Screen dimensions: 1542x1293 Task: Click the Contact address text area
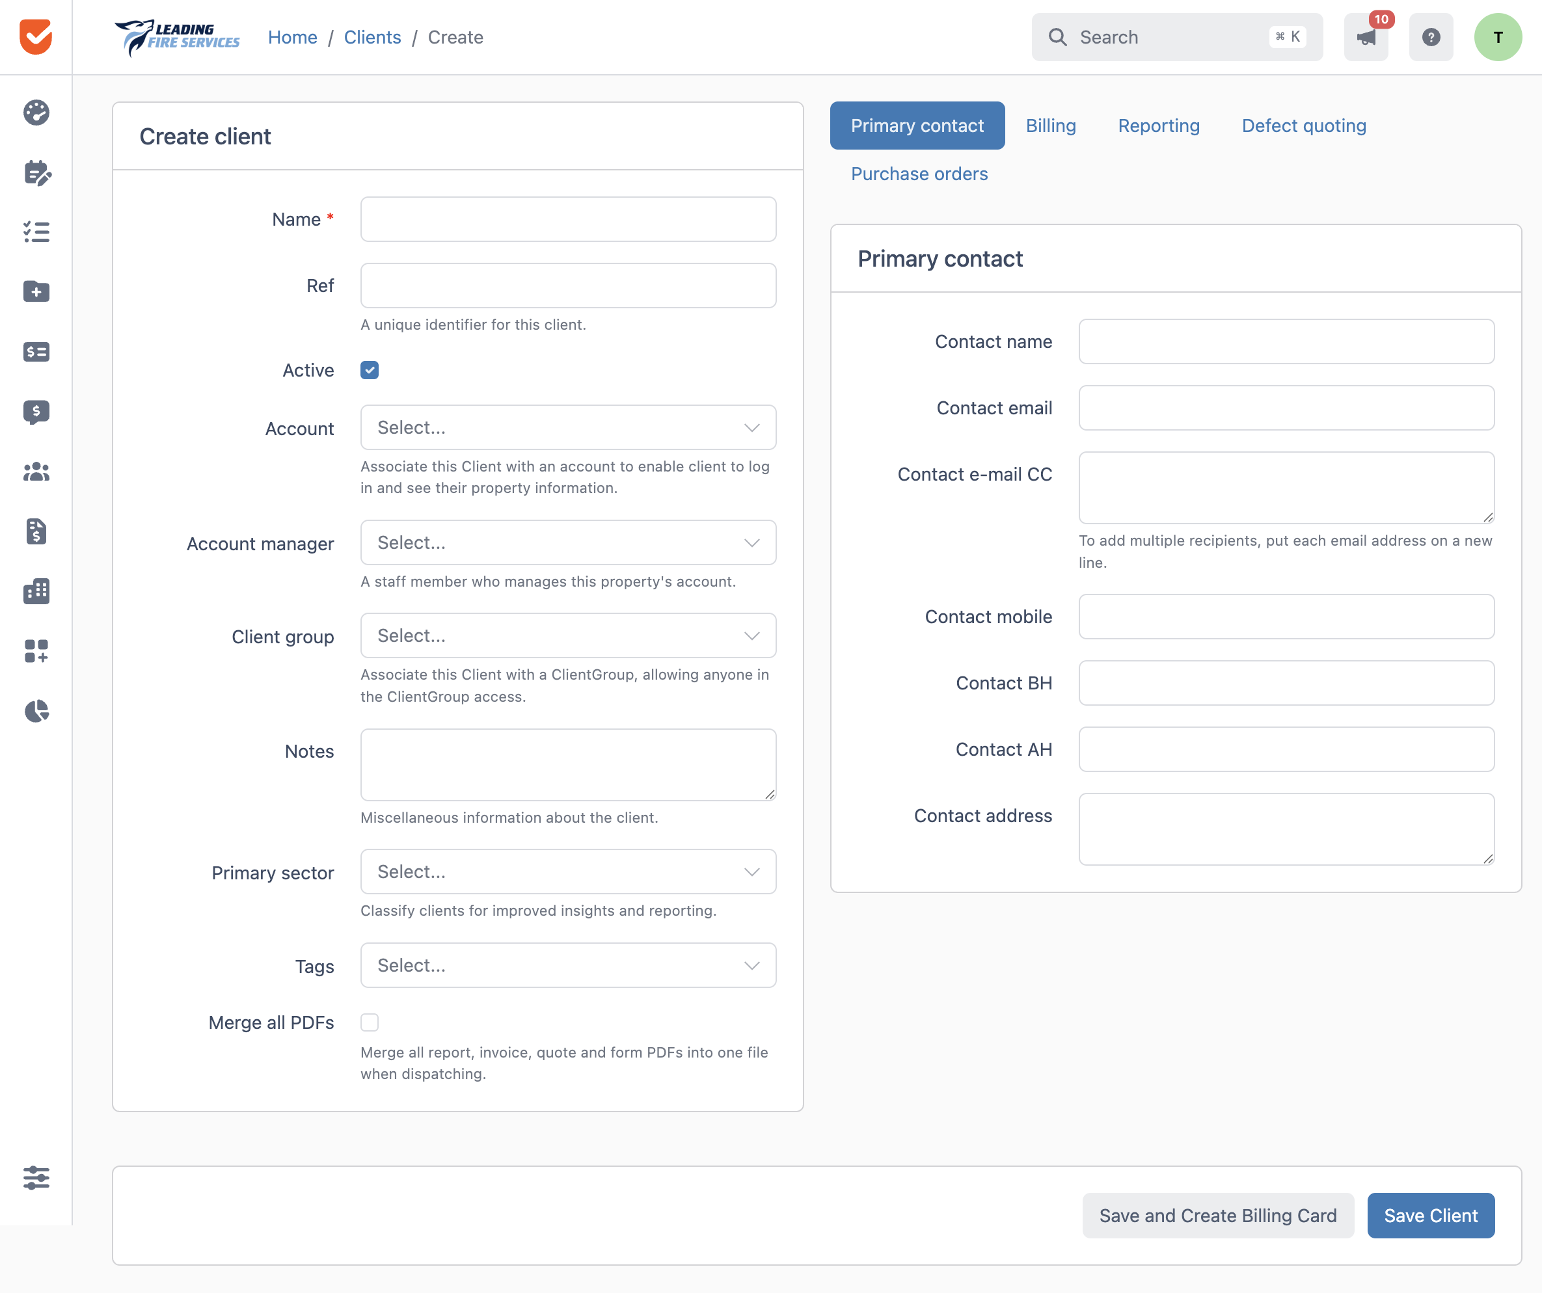[1286, 829]
